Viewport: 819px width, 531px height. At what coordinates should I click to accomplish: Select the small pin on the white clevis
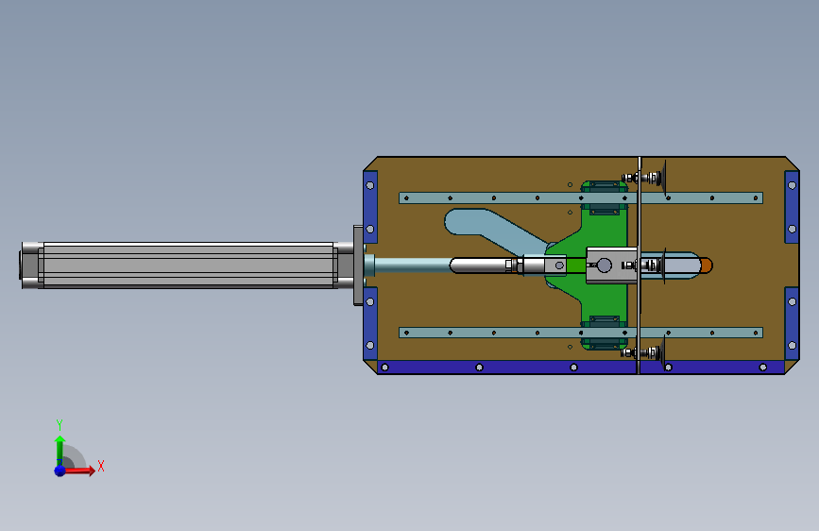(559, 265)
